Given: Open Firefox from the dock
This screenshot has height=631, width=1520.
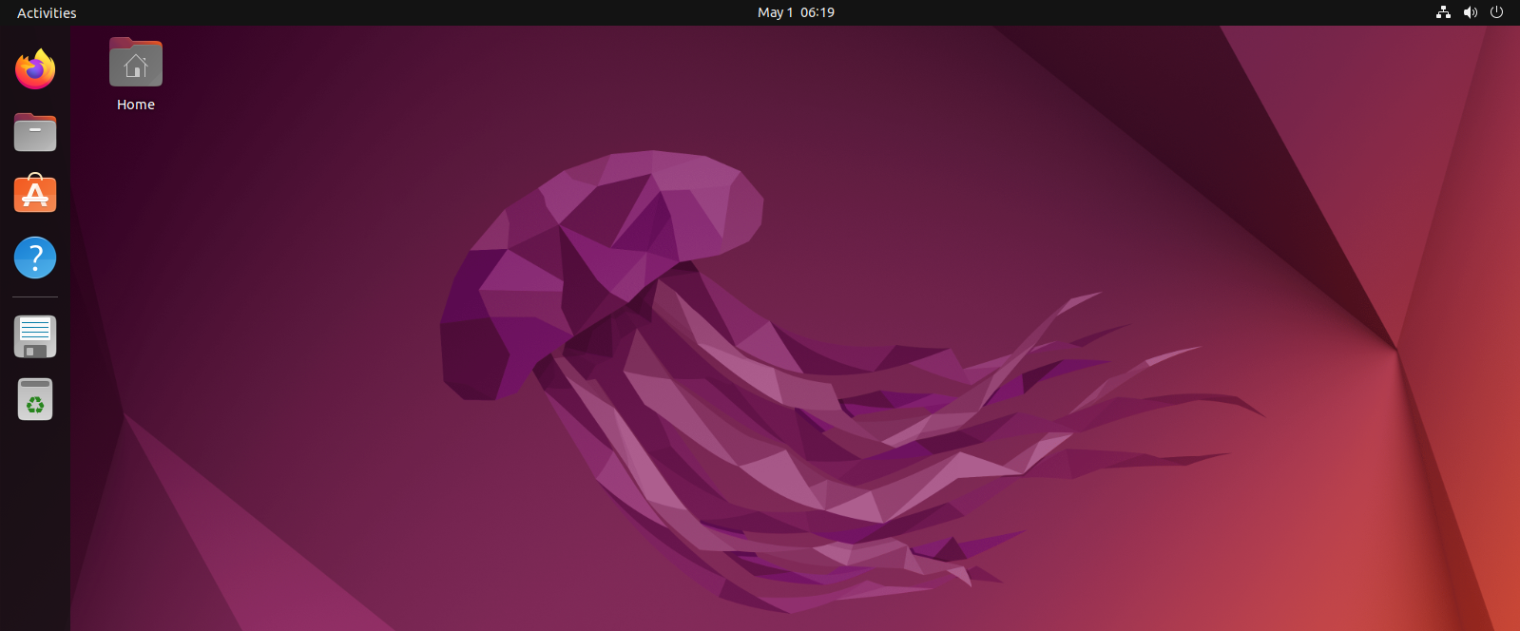Looking at the screenshot, I should point(35,69).
